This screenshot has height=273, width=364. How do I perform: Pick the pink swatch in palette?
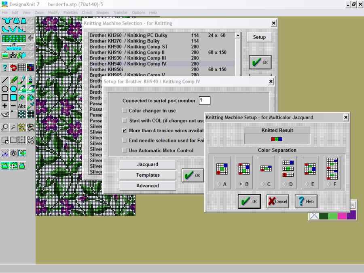[342, 216]
